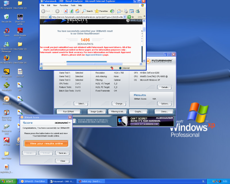Expand the Mail icon dropdown arrow
Image resolution: width=230 pixels, height=184 pixels.
click(x=122, y=11)
